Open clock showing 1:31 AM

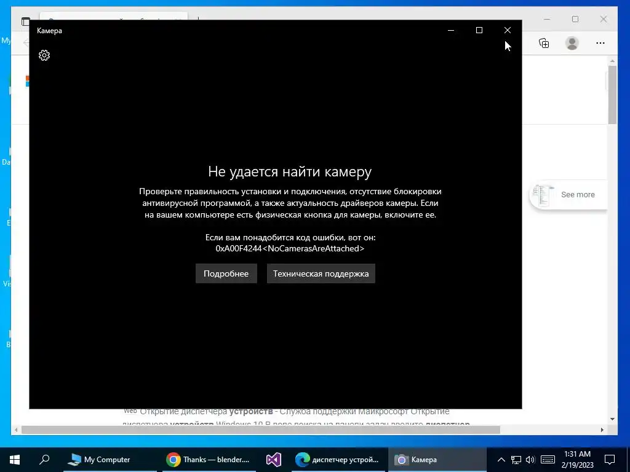[577, 460]
